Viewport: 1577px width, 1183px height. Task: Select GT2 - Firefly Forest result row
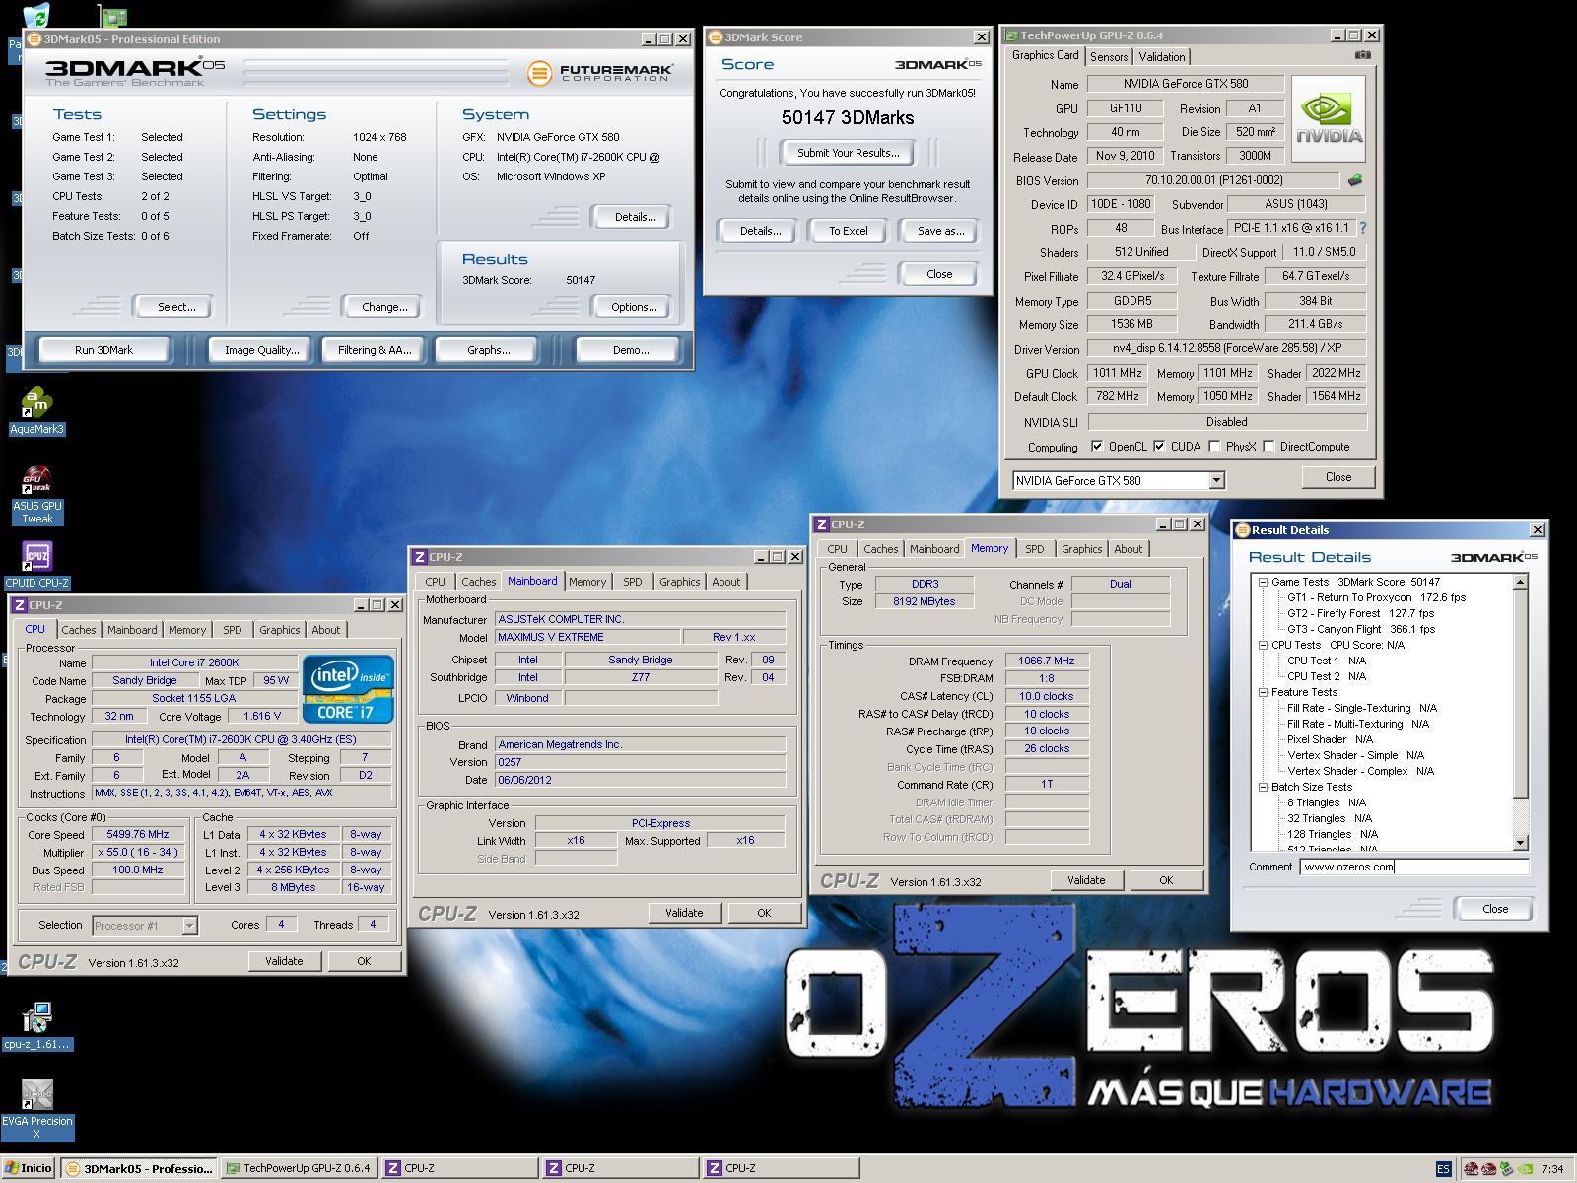point(1360,613)
